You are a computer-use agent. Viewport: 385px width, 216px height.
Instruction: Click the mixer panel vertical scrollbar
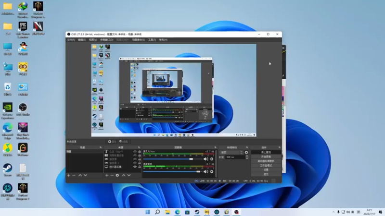coord(216,163)
